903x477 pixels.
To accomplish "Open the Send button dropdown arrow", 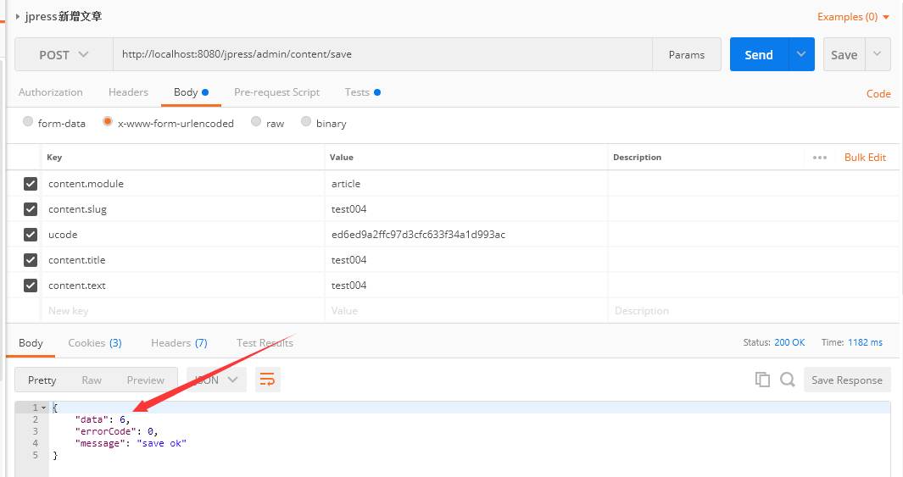I will click(801, 55).
